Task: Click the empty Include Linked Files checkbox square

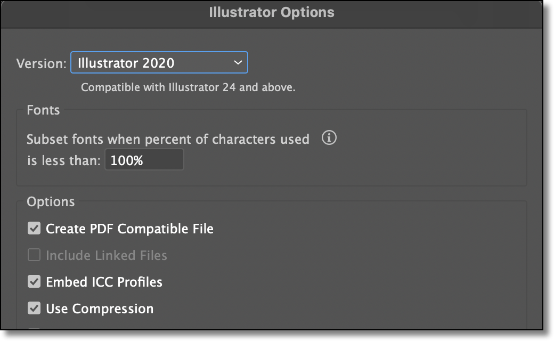Action: coord(34,255)
